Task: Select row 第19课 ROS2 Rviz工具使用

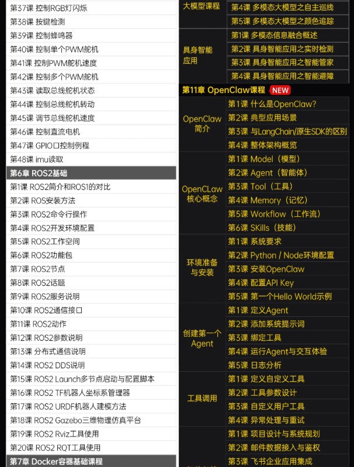Action: [91, 434]
